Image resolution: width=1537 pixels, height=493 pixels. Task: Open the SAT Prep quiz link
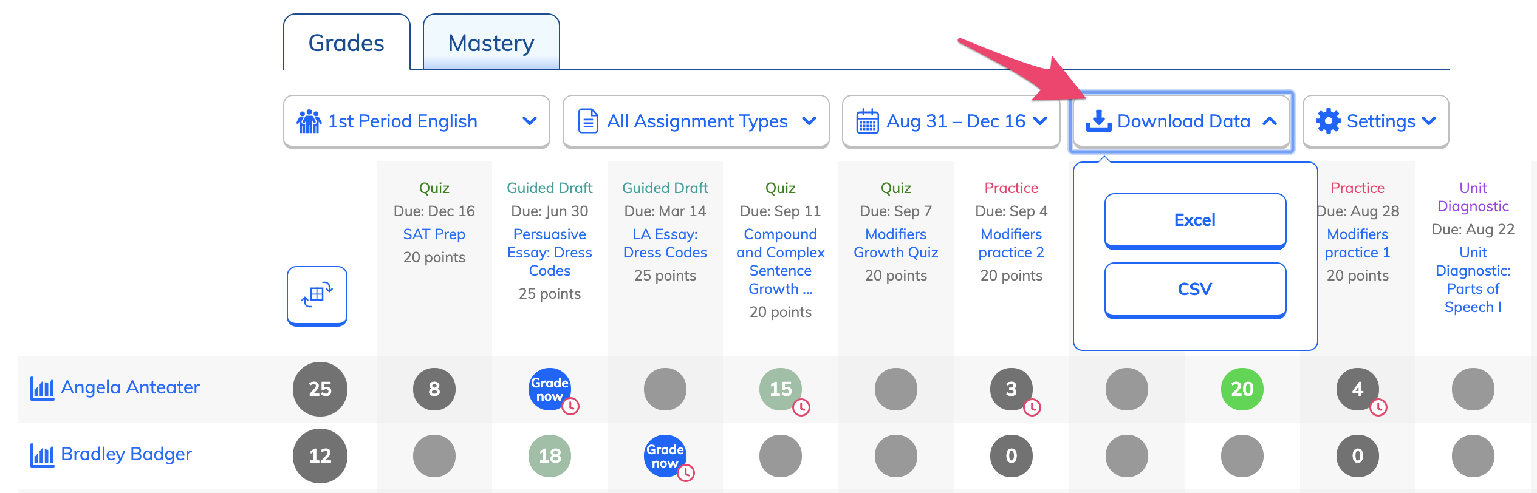[434, 234]
